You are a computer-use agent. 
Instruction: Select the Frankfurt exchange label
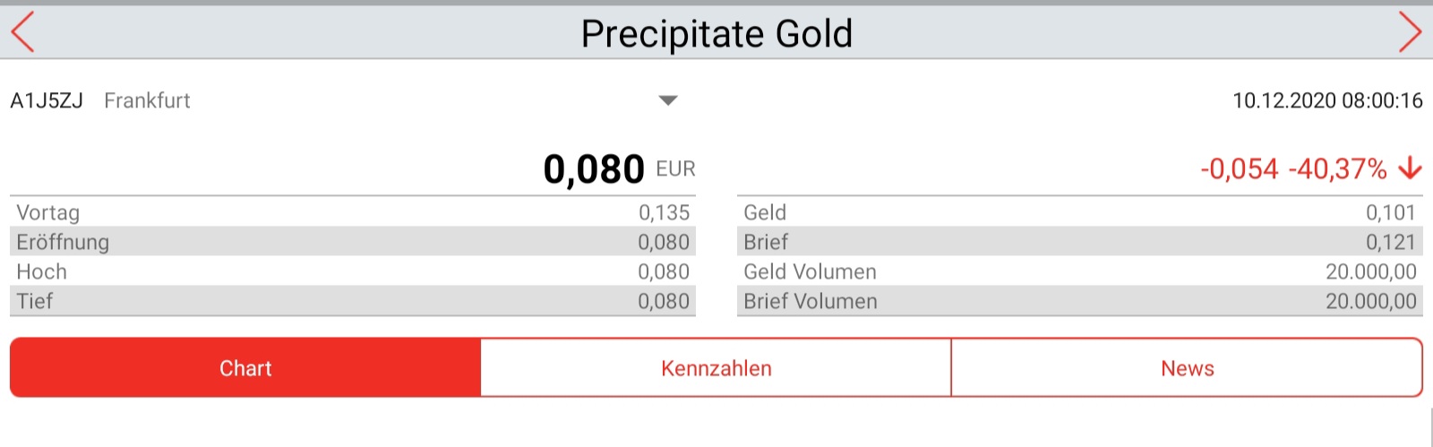pyautogui.click(x=147, y=100)
